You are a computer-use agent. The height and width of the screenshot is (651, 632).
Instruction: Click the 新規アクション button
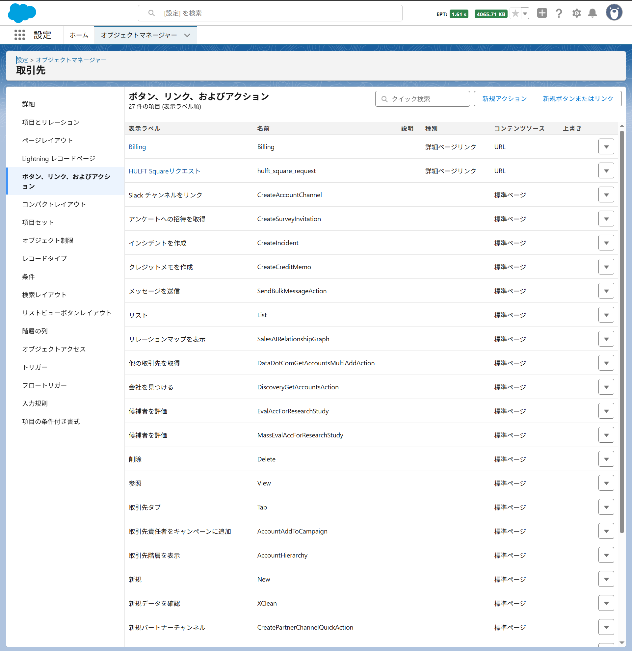(504, 99)
